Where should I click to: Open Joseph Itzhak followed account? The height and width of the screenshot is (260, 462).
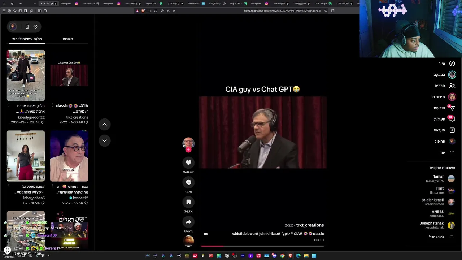point(437,225)
